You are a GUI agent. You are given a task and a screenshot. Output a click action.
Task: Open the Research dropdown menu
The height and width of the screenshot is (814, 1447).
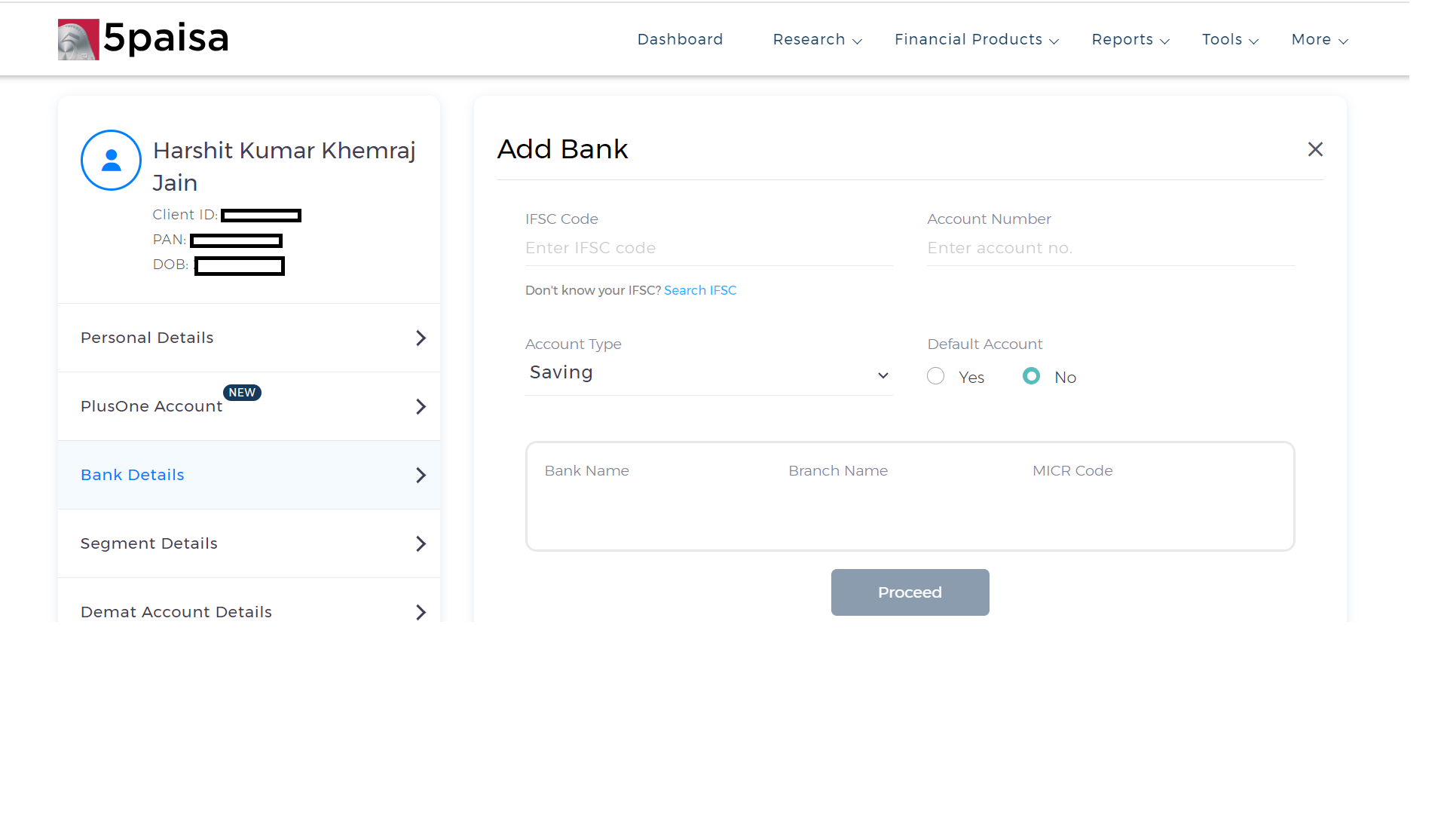[x=817, y=39]
